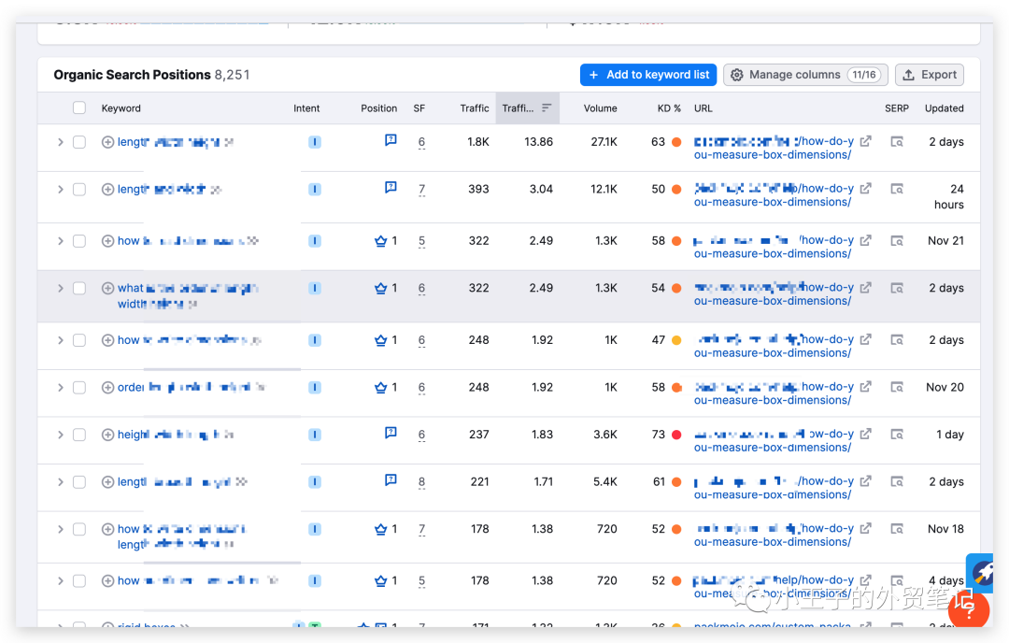Viewport: 1009px width, 643px height.
Task: Toggle the select-all checkbox in the table header
Action: [79, 108]
